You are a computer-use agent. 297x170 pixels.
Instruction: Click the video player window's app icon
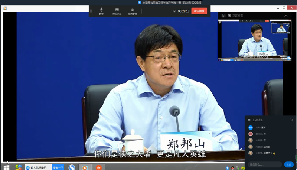point(5,8)
